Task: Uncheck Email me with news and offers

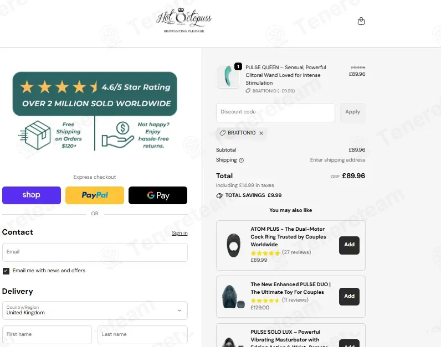Action: pyautogui.click(x=6, y=271)
